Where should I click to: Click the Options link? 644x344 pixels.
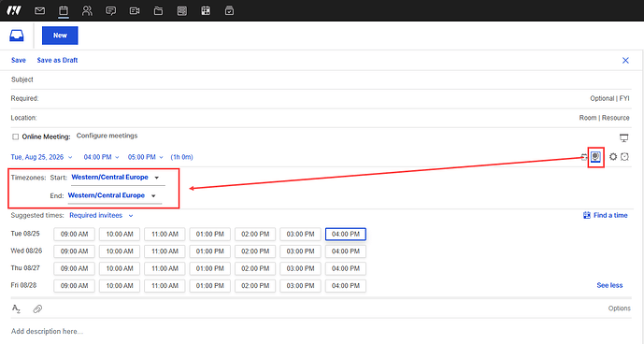620,308
